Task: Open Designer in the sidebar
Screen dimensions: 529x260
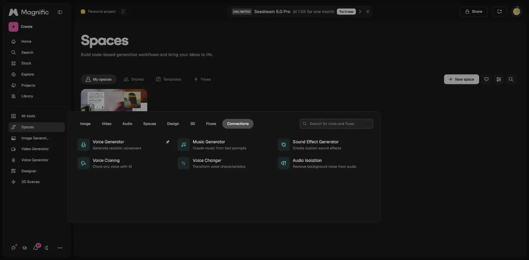Action: [x=36, y=171]
